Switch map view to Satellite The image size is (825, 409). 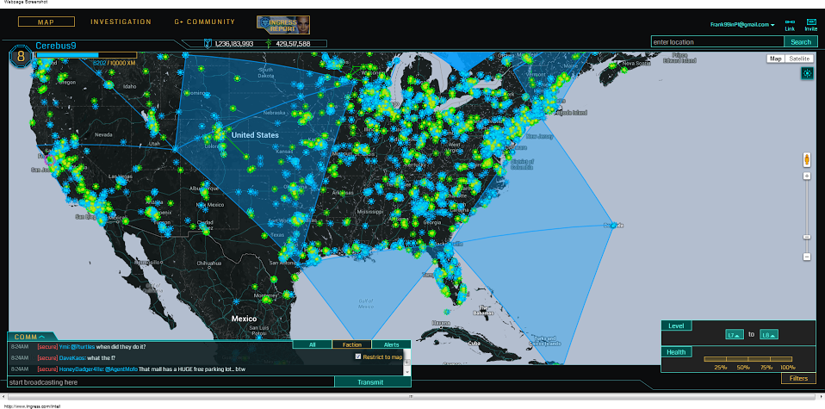coord(800,59)
